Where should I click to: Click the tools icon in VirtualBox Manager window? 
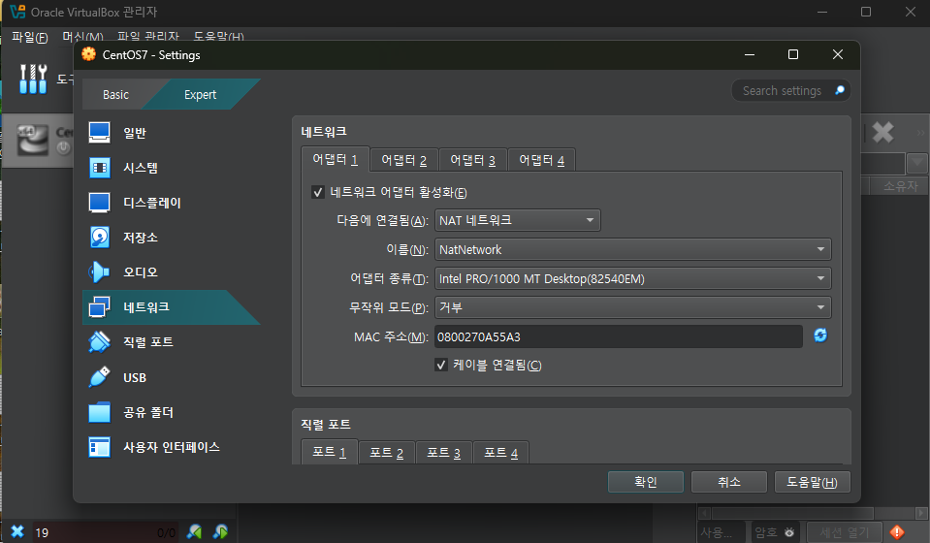33,79
